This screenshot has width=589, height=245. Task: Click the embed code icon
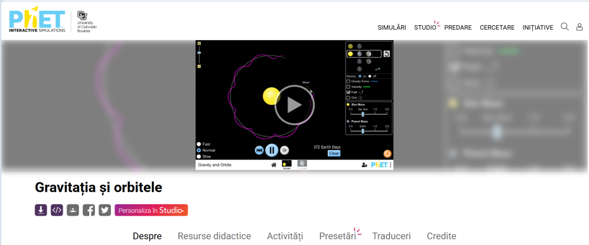click(57, 210)
